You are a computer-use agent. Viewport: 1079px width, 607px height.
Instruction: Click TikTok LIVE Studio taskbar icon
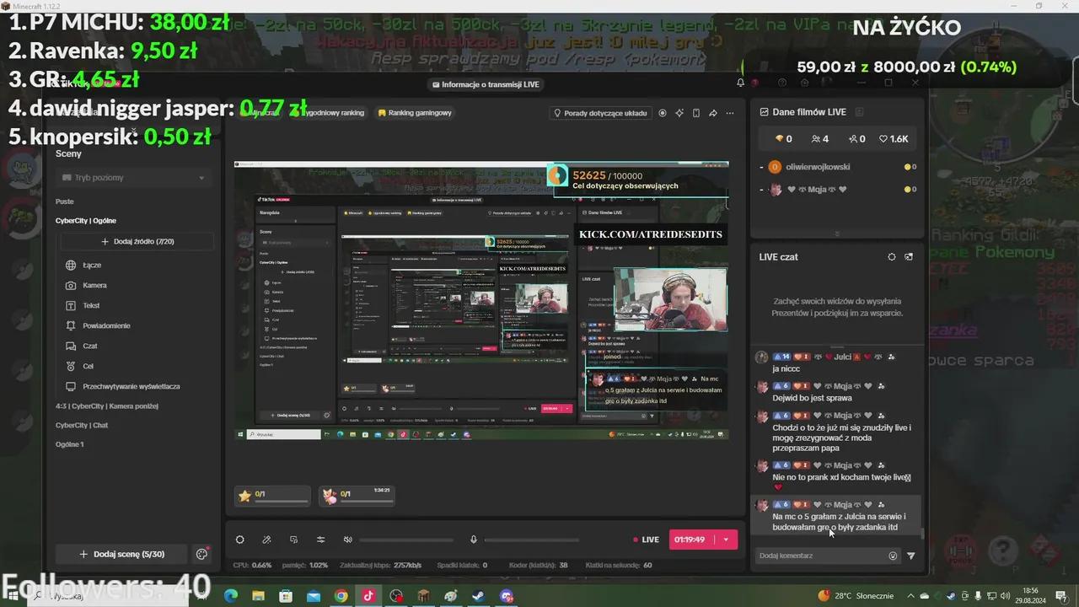pos(368,596)
